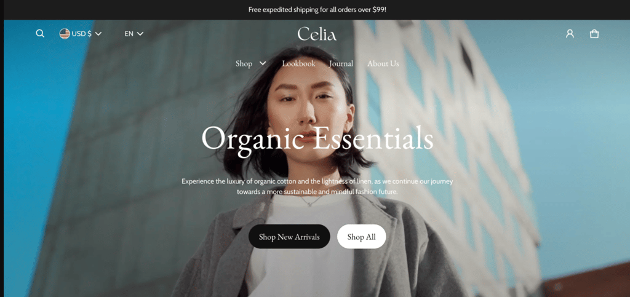This screenshot has width=630, height=297.
Task: Visit the About Us page
Action: tap(383, 63)
